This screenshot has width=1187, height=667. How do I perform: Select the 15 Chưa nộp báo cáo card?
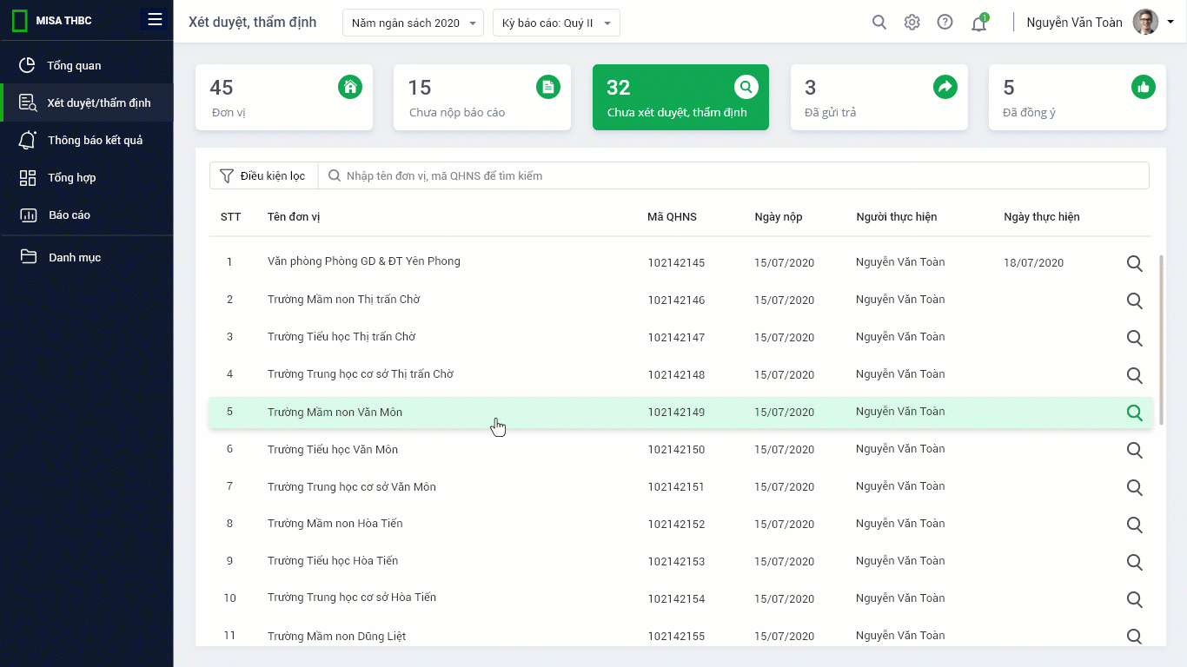click(482, 97)
